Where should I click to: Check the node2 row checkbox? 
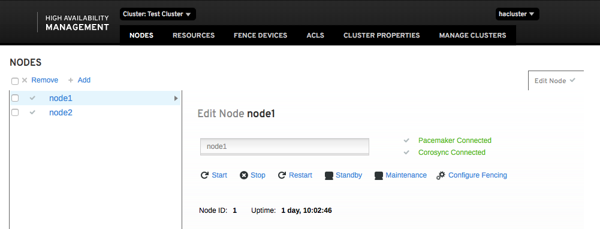(x=15, y=112)
